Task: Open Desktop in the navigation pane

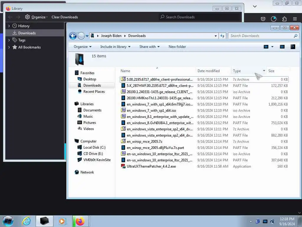Action: [90, 79]
